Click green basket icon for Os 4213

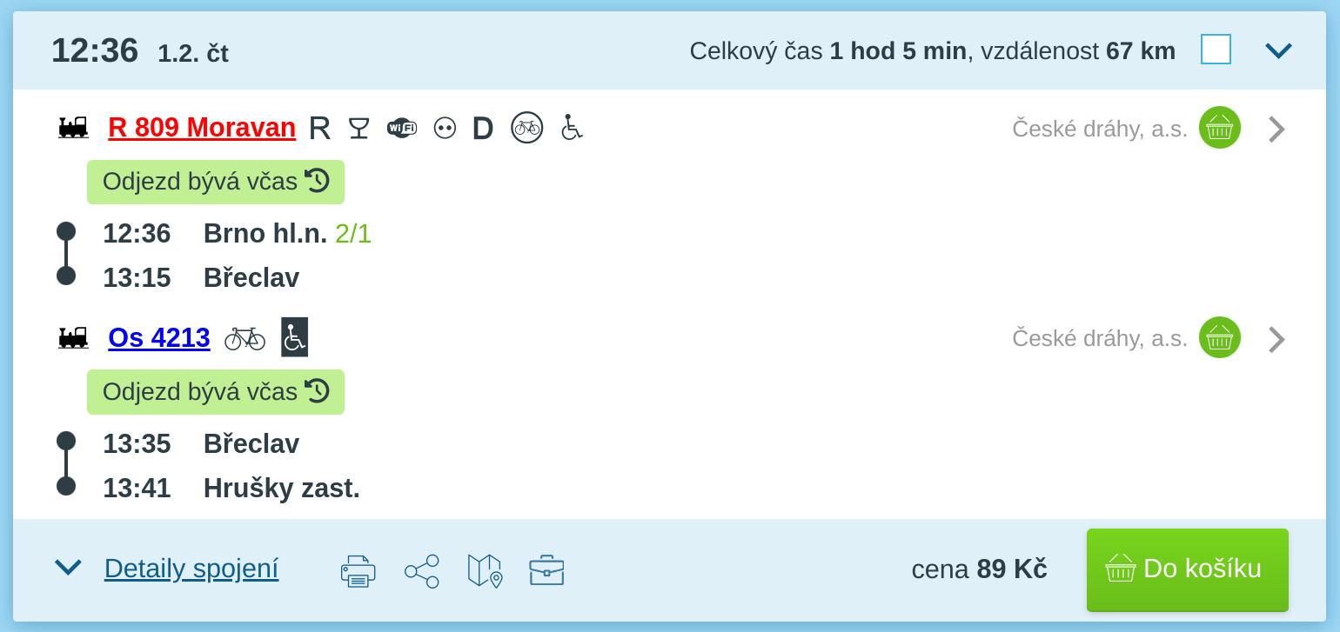coord(1220,337)
